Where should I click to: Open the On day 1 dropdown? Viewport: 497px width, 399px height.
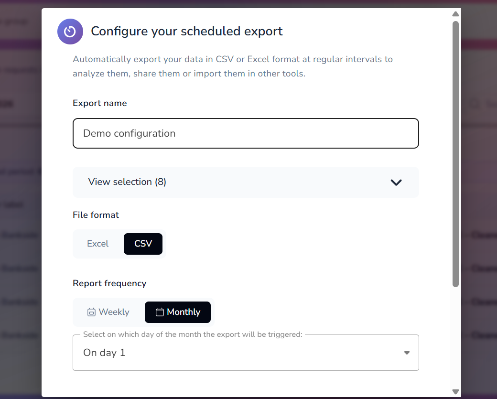(246, 352)
